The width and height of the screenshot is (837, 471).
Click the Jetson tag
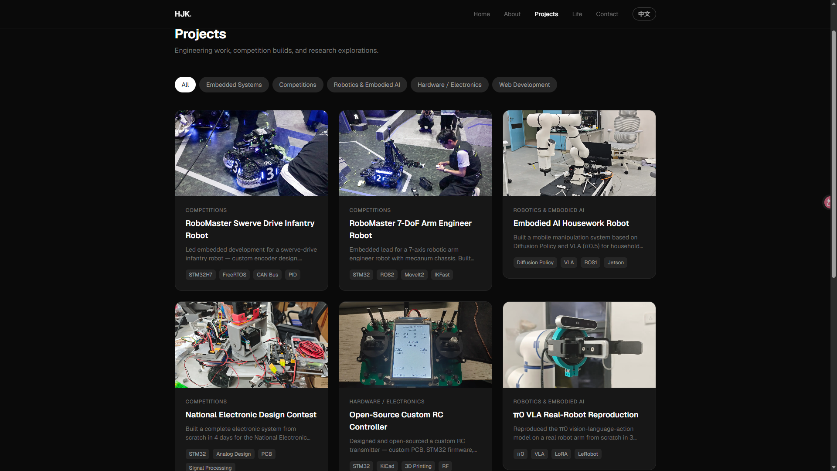[x=616, y=263]
